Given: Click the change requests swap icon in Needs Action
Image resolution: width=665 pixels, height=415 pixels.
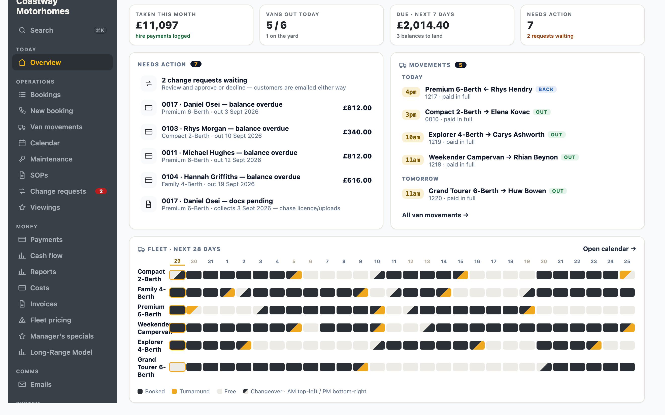Looking at the screenshot, I should 149,84.
